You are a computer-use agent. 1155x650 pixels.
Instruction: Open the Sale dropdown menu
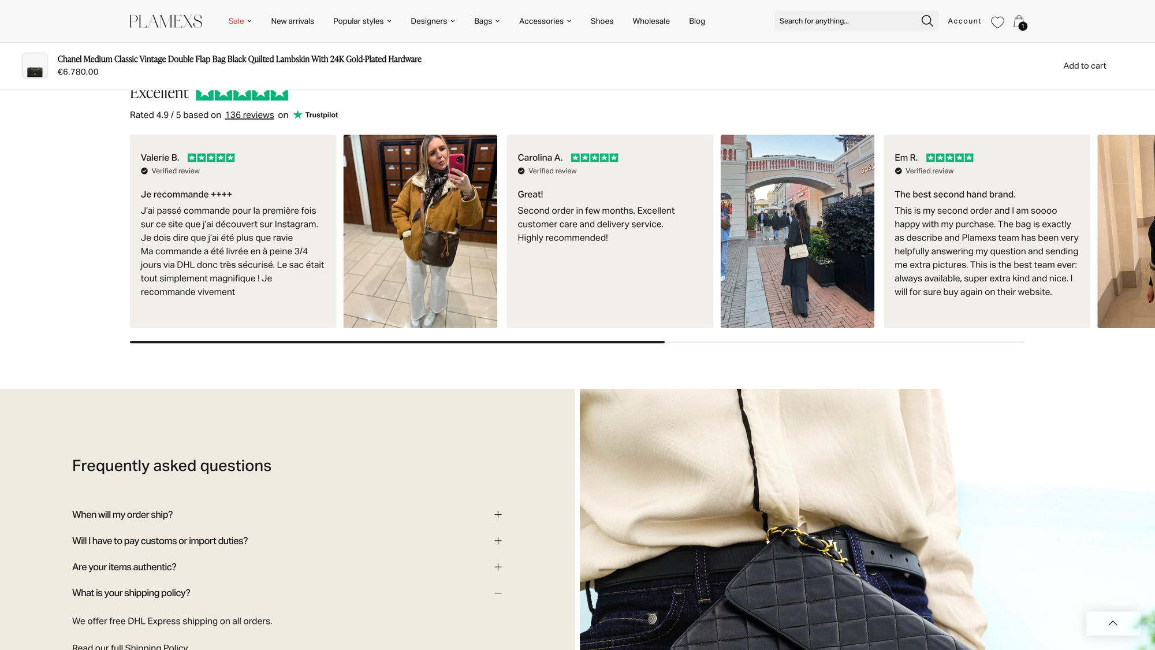click(240, 21)
